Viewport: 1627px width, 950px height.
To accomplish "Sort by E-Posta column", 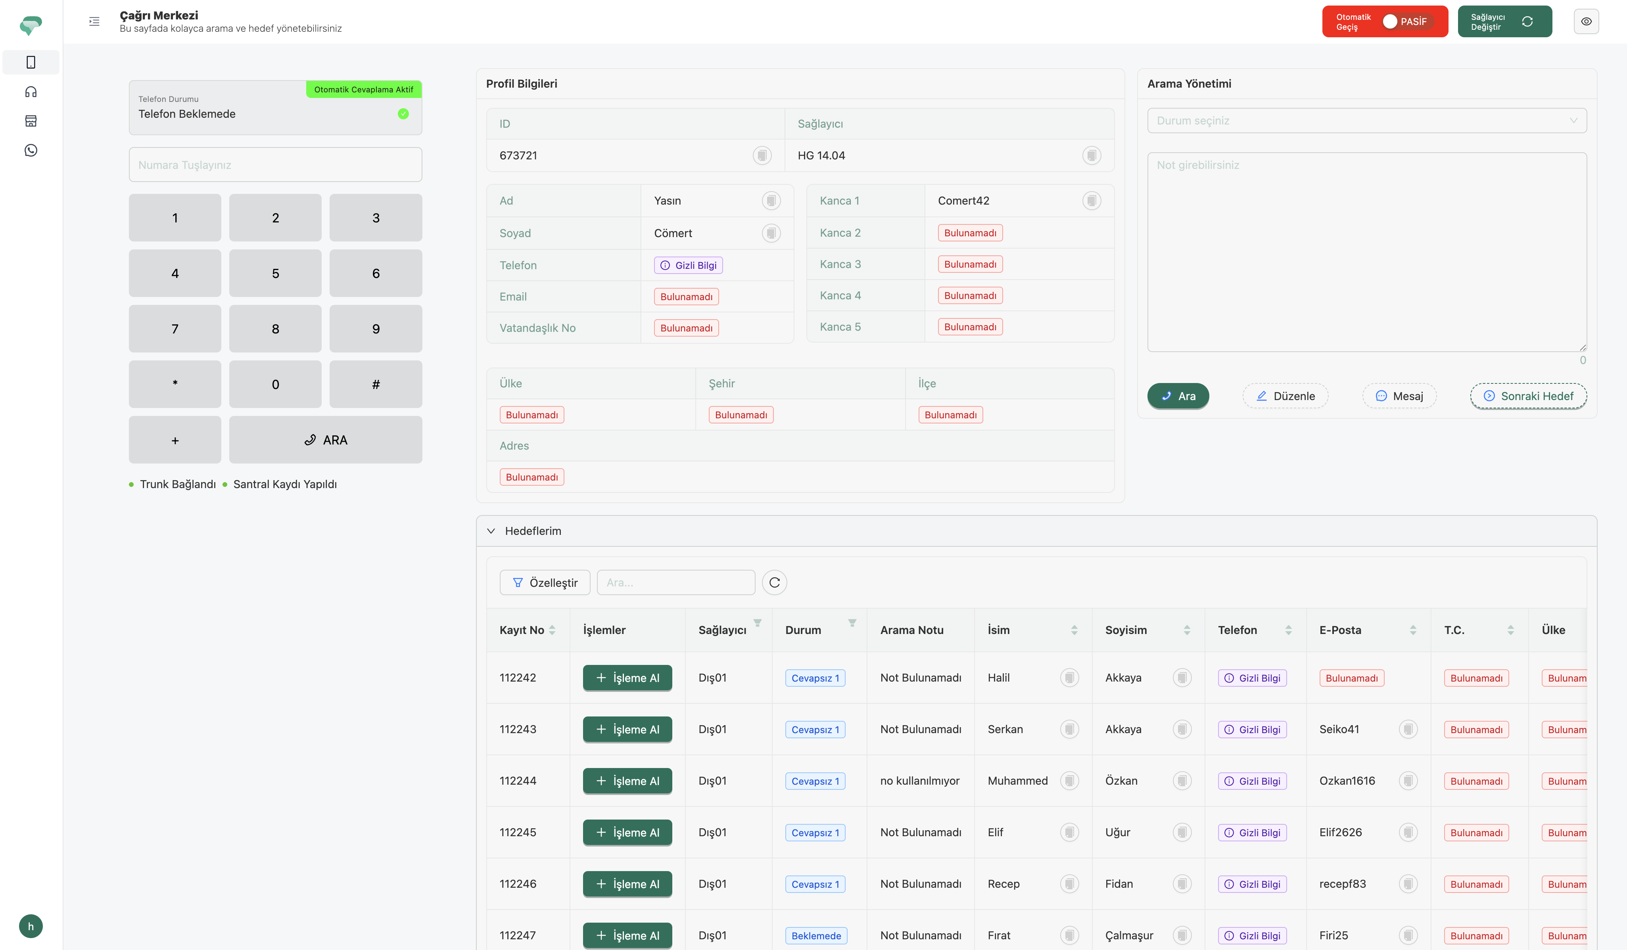I will (1413, 630).
